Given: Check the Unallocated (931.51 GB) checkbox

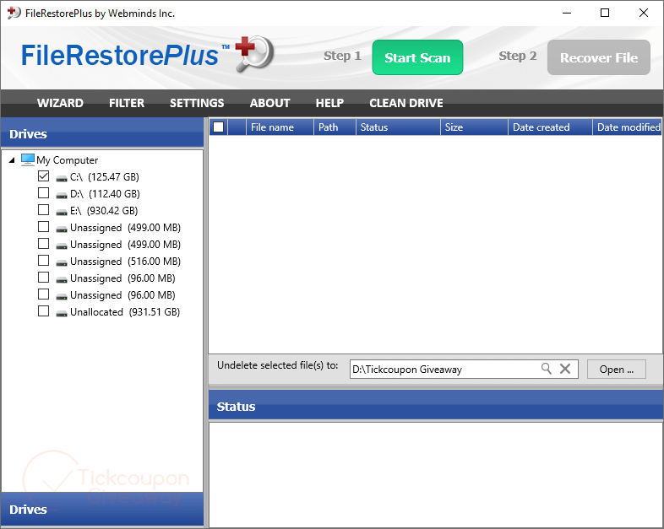Looking at the screenshot, I should coord(43,311).
